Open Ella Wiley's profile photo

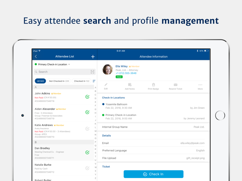(107, 70)
